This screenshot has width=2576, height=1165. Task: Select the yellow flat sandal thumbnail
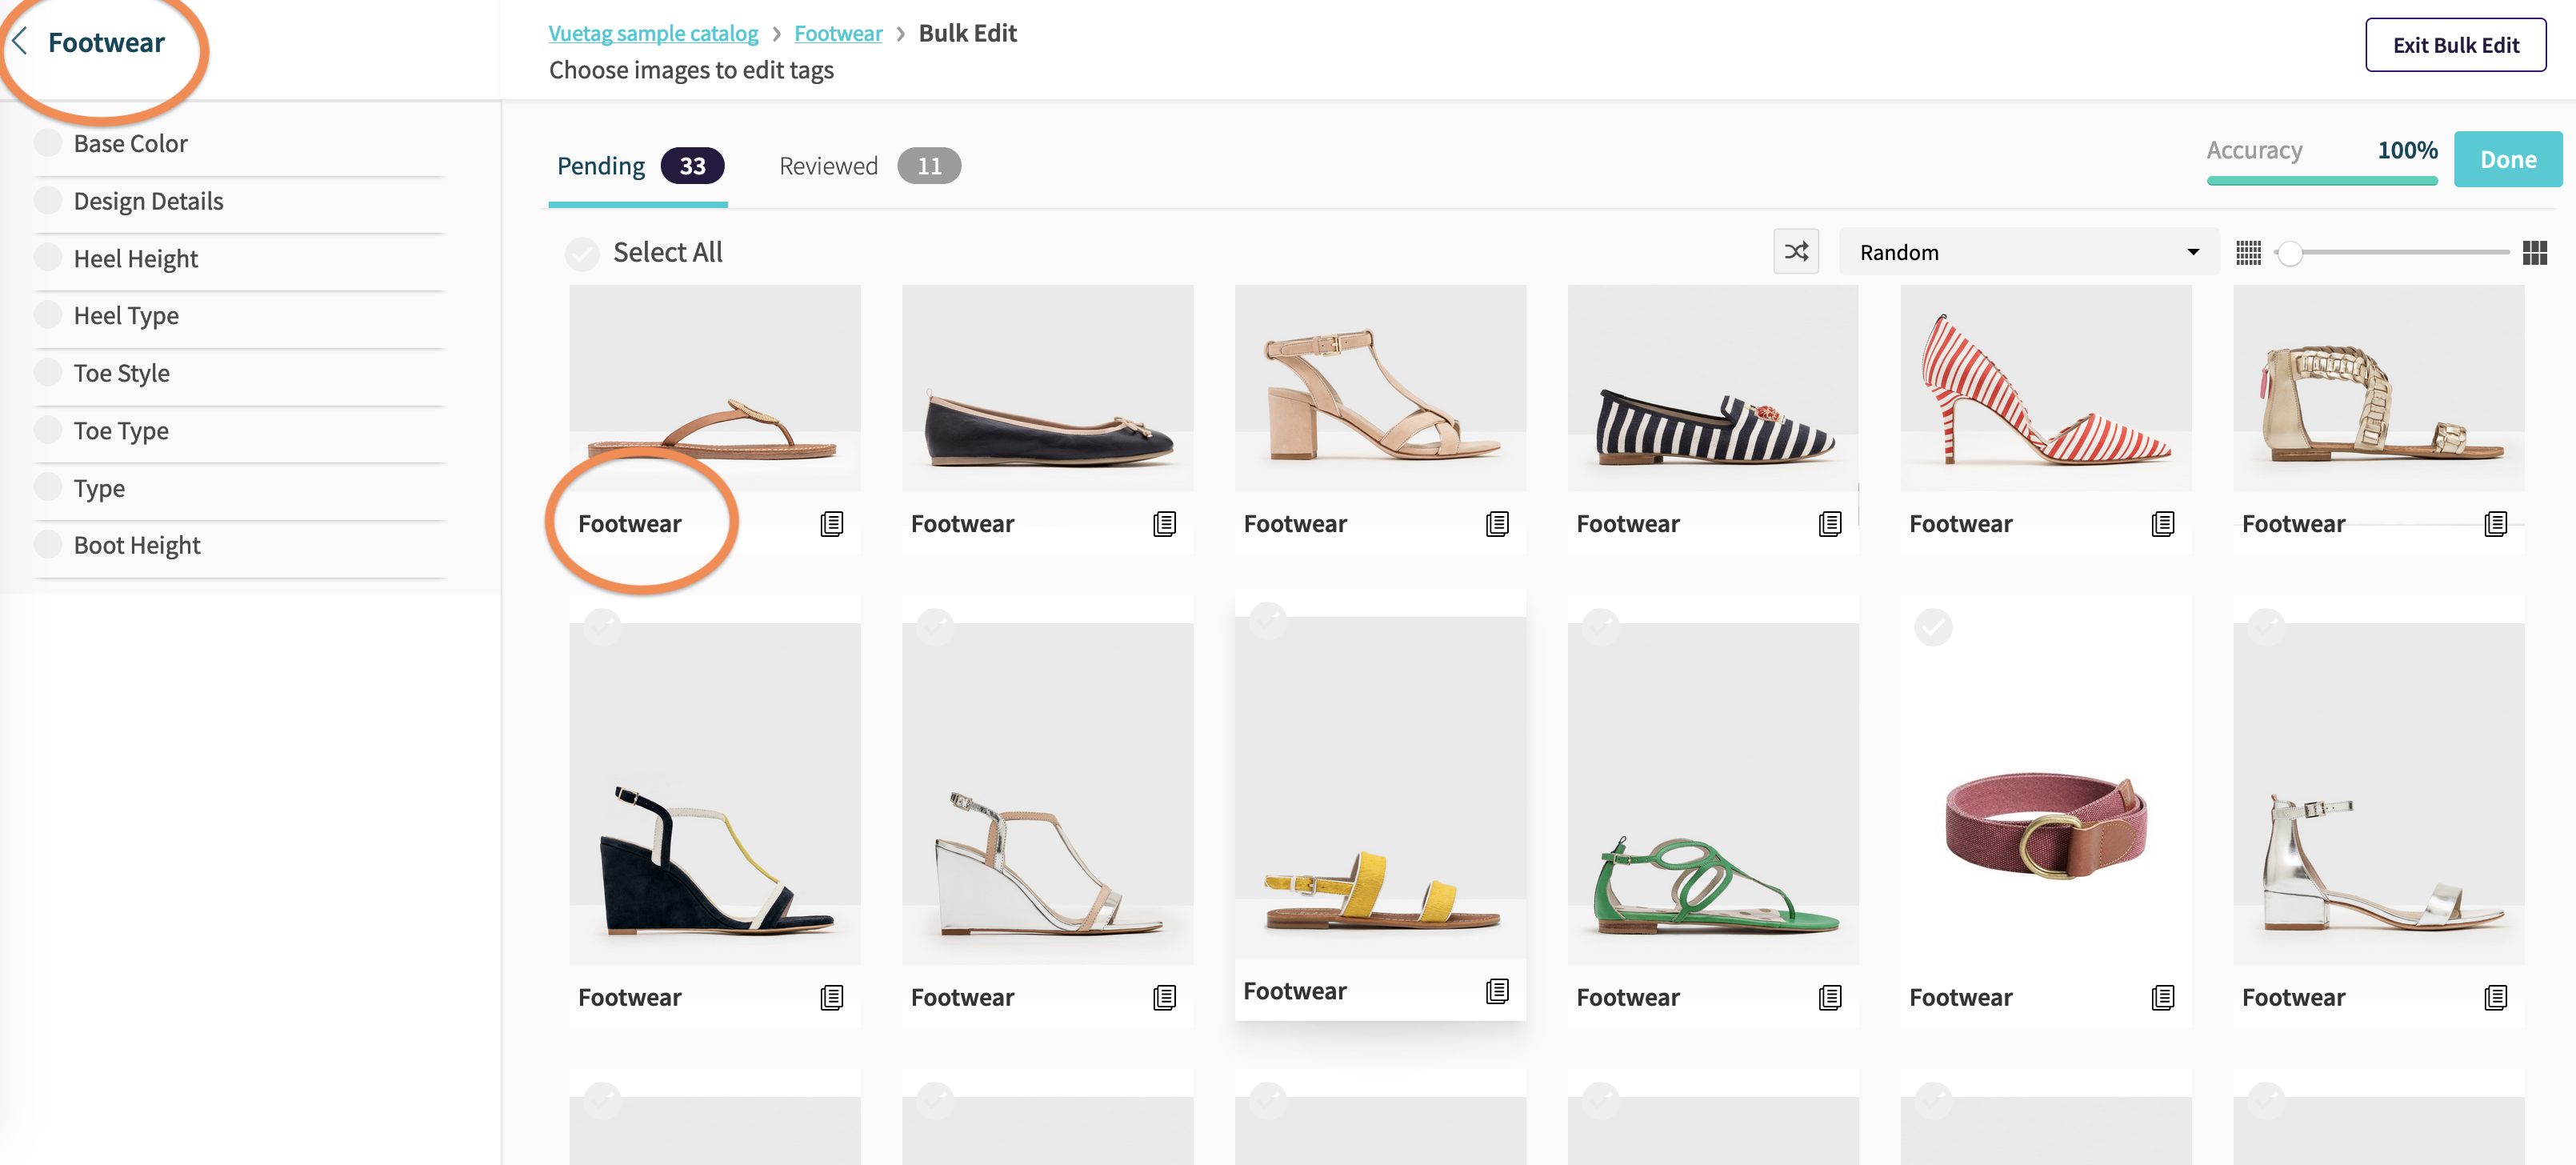tap(1380, 788)
